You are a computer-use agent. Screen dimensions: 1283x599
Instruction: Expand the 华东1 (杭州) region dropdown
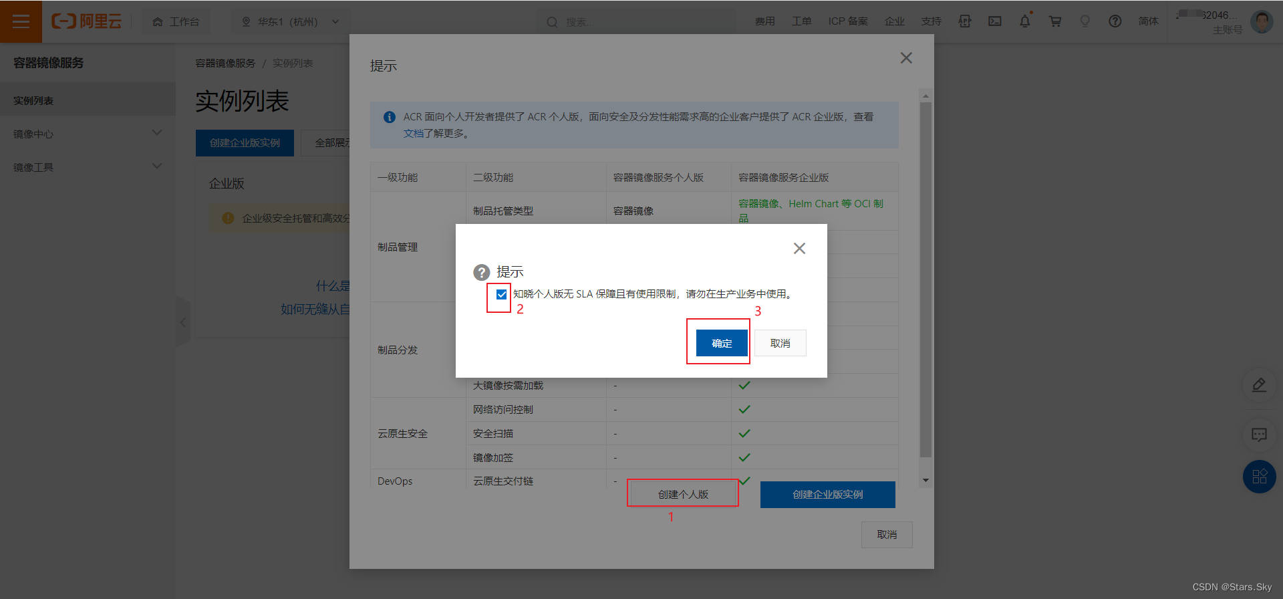point(291,21)
